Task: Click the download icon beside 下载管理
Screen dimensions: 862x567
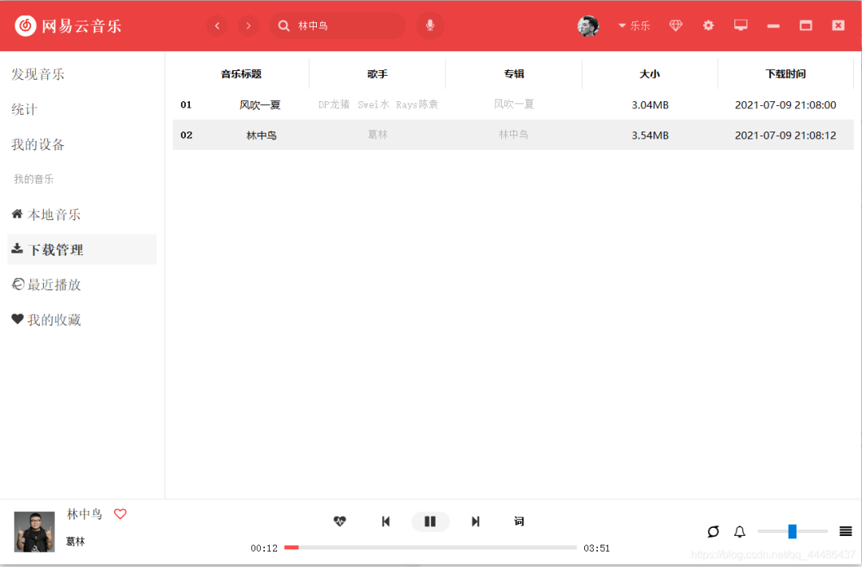Action: point(17,248)
